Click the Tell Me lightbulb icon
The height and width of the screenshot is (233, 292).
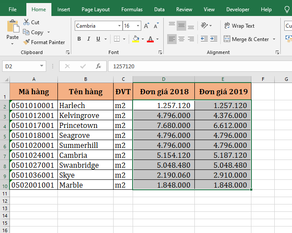287,9
